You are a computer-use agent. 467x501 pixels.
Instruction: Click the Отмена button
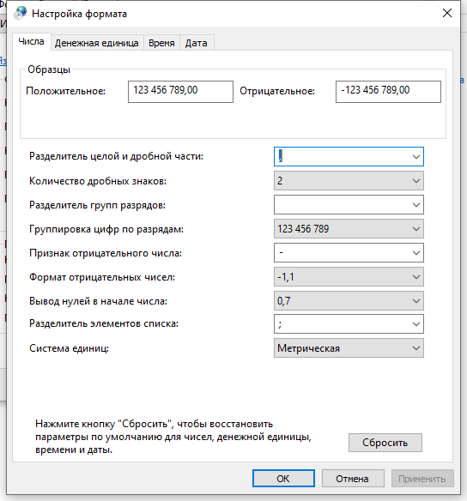click(x=353, y=479)
